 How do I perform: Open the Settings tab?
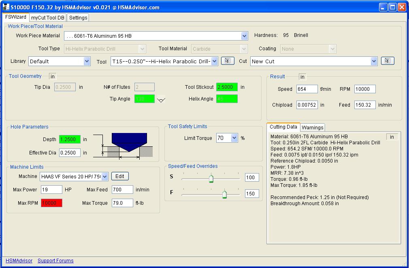[x=78, y=18]
